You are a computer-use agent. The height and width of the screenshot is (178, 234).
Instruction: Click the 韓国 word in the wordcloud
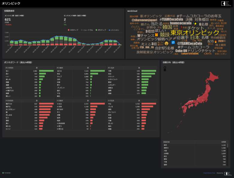(x=167, y=27)
